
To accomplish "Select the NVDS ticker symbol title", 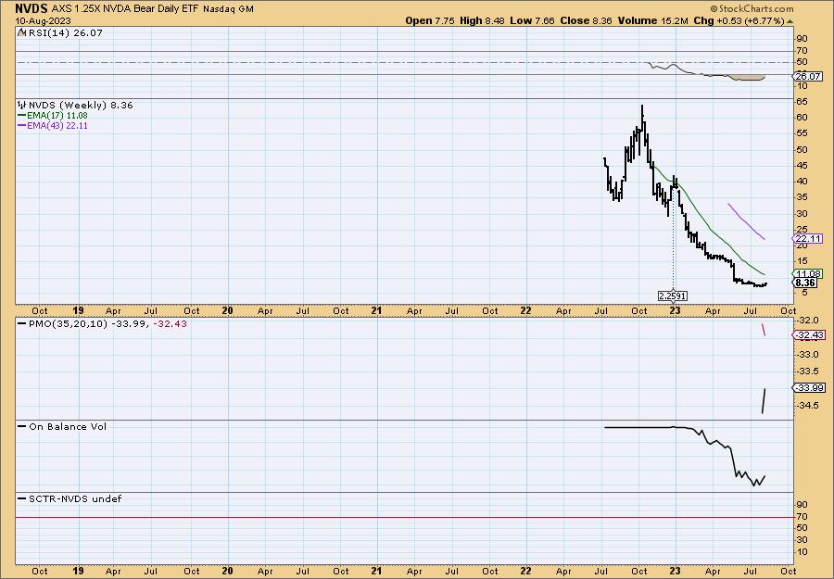I will click(x=32, y=8).
